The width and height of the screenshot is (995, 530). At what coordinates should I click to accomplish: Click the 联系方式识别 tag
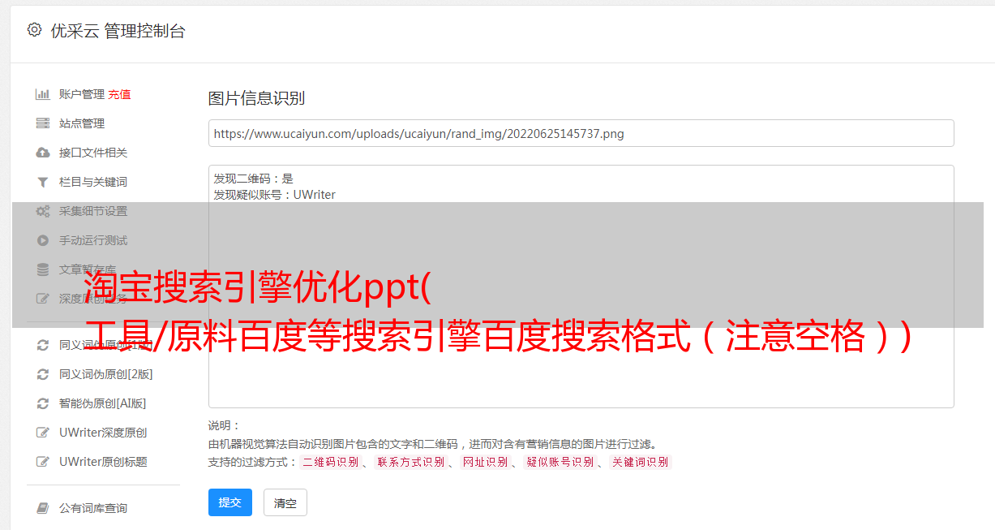[410, 462]
